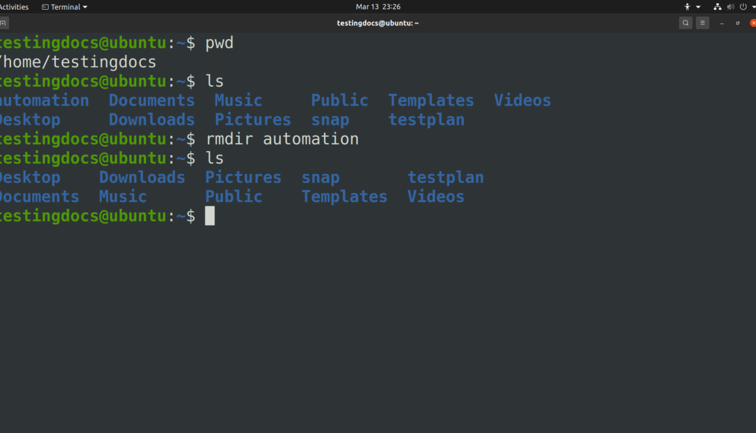Expand the Terminal application menu
The width and height of the screenshot is (756, 433).
65,7
